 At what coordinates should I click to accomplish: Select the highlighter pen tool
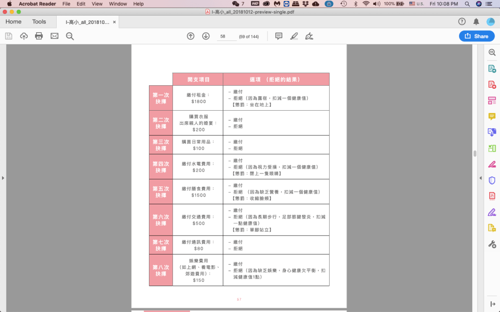pos(294,36)
